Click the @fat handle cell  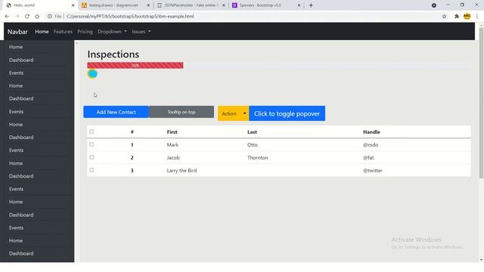tap(368, 158)
